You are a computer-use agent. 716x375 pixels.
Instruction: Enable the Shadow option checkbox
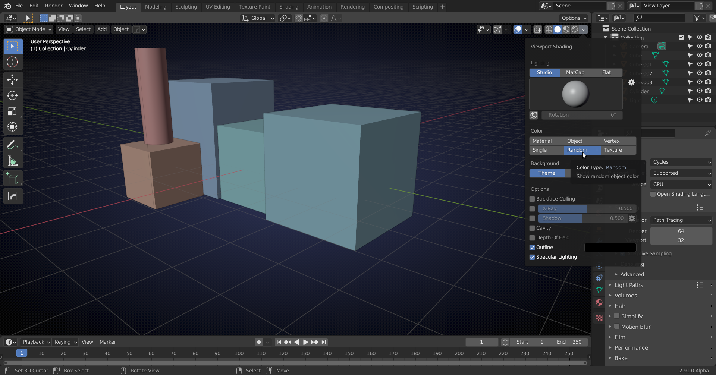532,218
